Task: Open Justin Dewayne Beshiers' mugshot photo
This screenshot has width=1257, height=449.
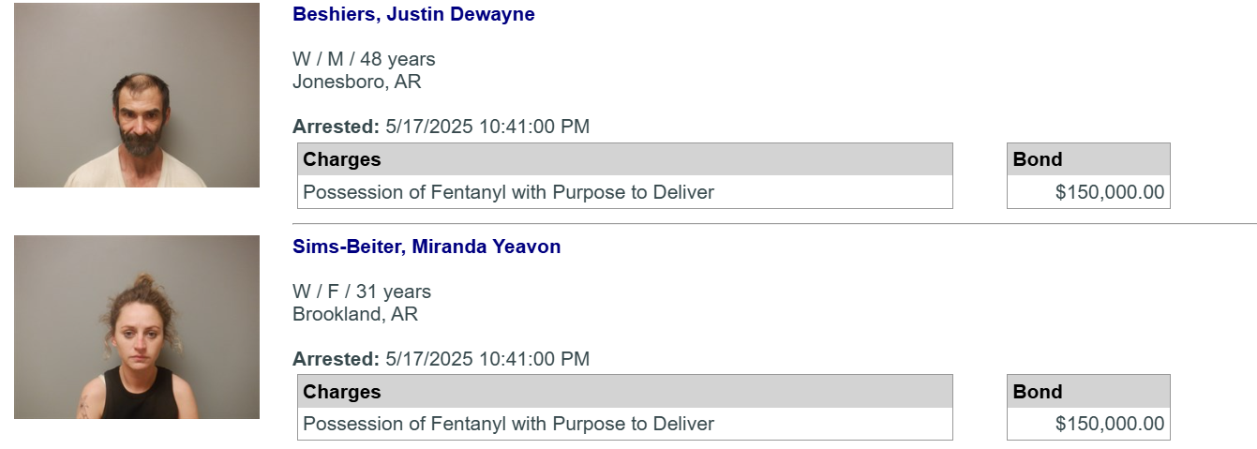Action: coord(137,95)
